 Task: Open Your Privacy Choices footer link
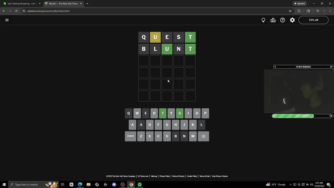pyautogui.click(x=220, y=176)
